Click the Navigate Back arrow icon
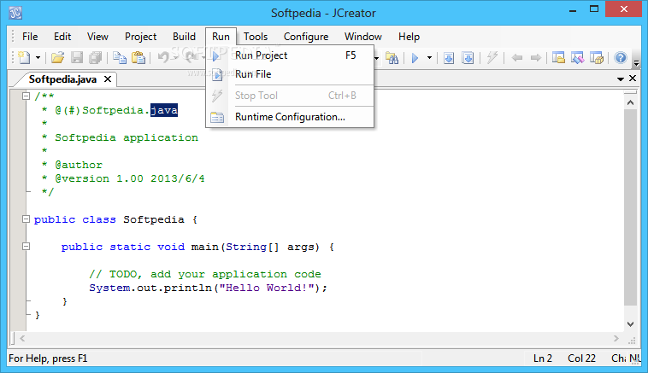Image resolution: width=648 pixels, height=373 pixels. coord(516,58)
